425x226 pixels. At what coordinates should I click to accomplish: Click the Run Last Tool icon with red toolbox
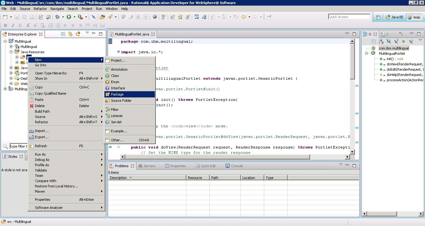tap(80, 17)
